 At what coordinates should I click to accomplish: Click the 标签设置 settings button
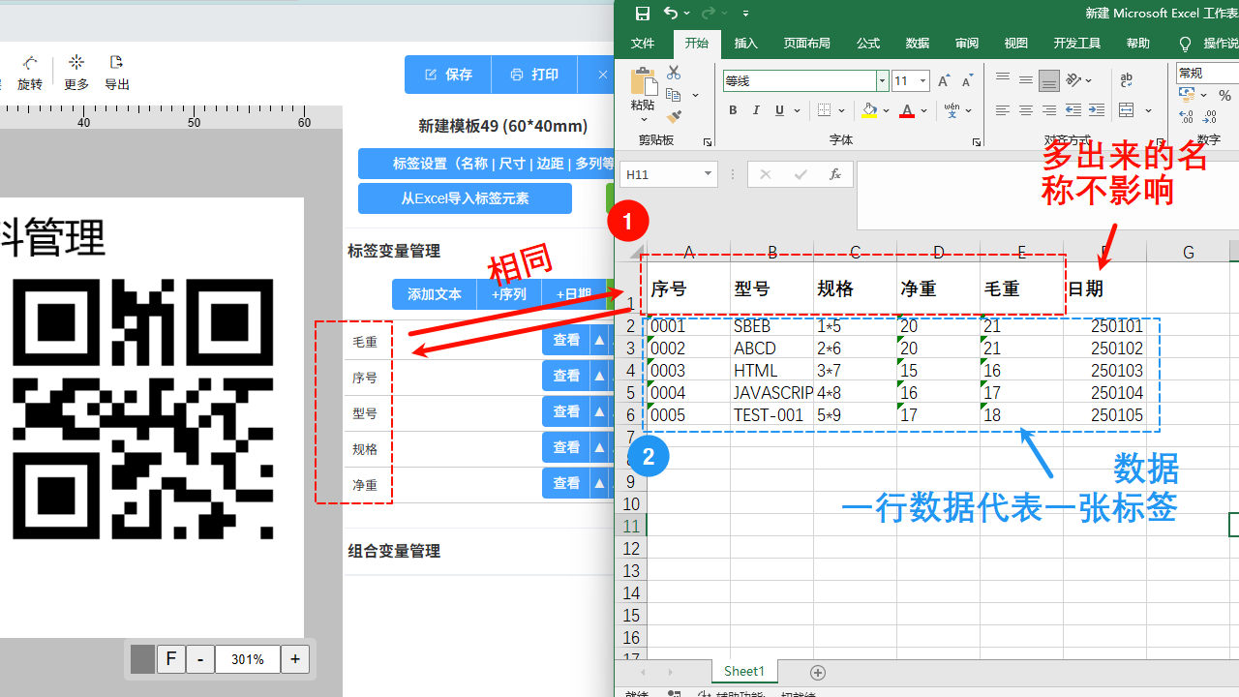coord(487,164)
